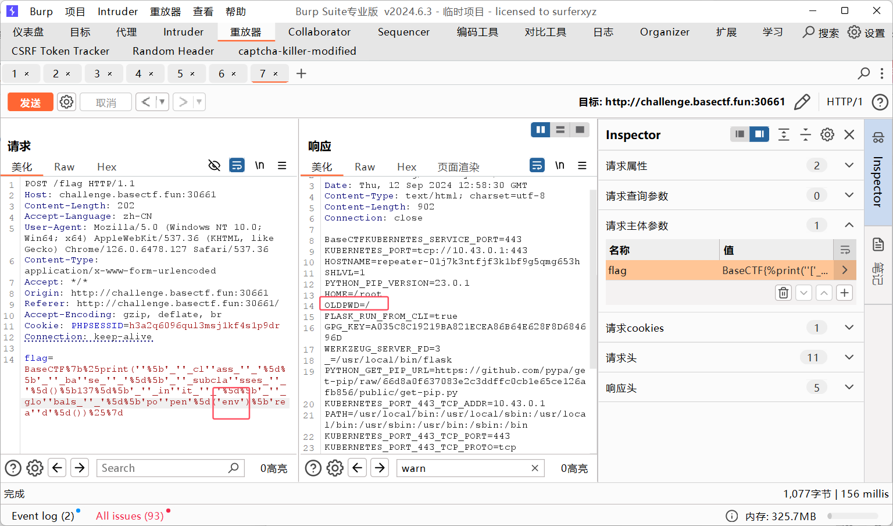Collapse all Inspector sections icon
Image resolution: width=893 pixels, height=526 pixels.
805,134
